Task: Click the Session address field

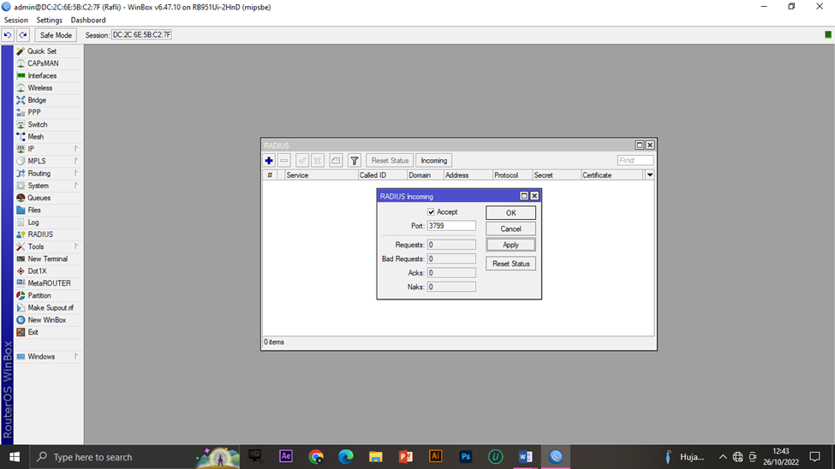Action: click(x=141, y=35)
